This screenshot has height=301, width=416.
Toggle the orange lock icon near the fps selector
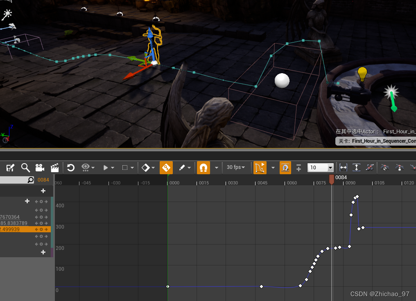tap(285, 167)
